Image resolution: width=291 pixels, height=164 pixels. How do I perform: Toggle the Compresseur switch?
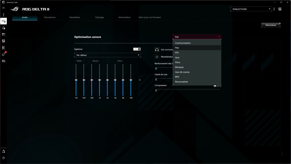point(217,85)
